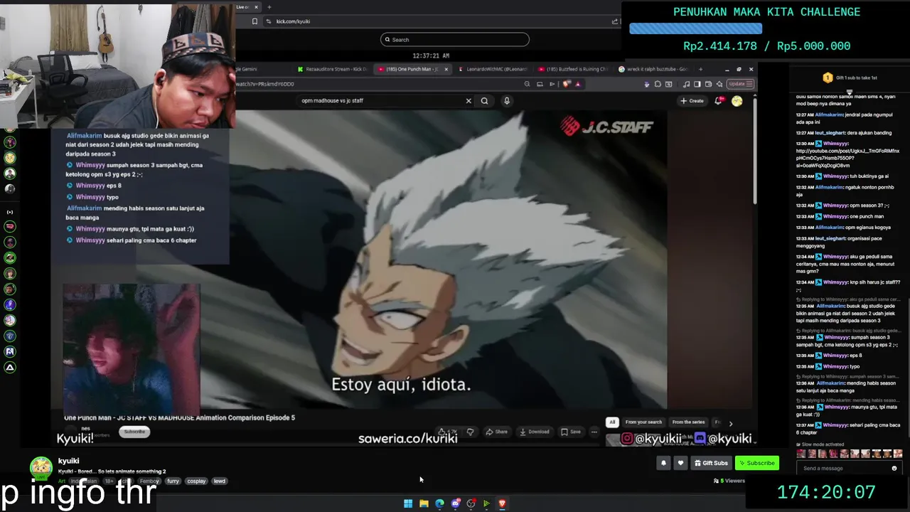Click the Brave rewards triangle icon
This screenshot has width=910, height=512.
577,84
